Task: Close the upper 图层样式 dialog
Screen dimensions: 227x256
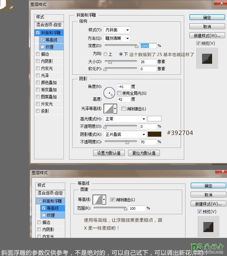Action: pyautogui.click(x=221, y=3)
